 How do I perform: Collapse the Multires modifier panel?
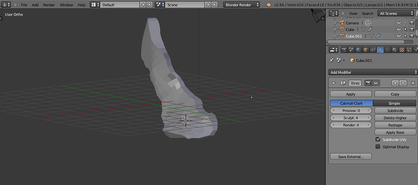click(x=333, y=83)
